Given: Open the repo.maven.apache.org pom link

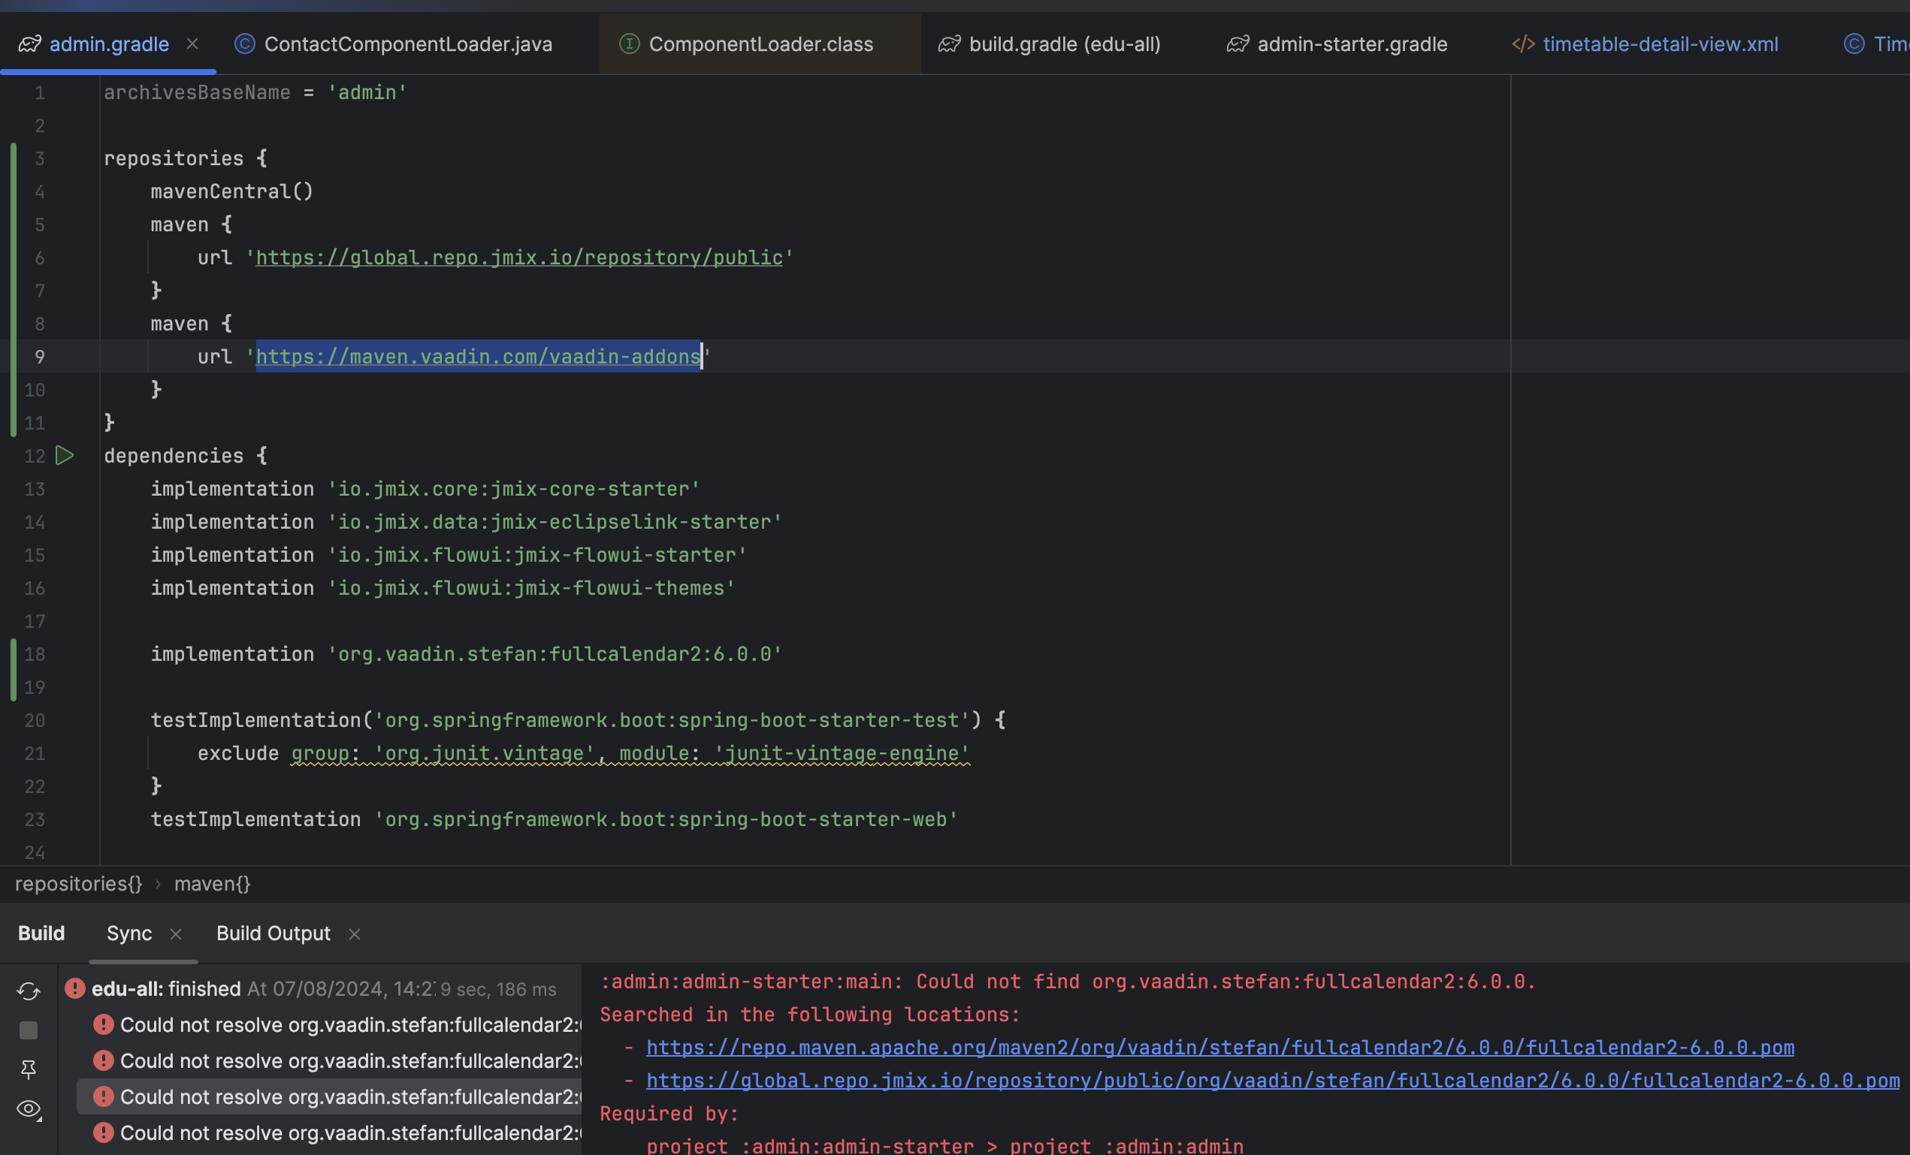Looking at the screenshot, I should click(x=1220, y=1048).
